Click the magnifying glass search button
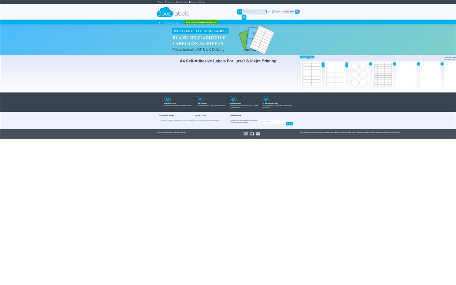Image resolution: width=456 pixels, height=285 pixels. point(244,17)
